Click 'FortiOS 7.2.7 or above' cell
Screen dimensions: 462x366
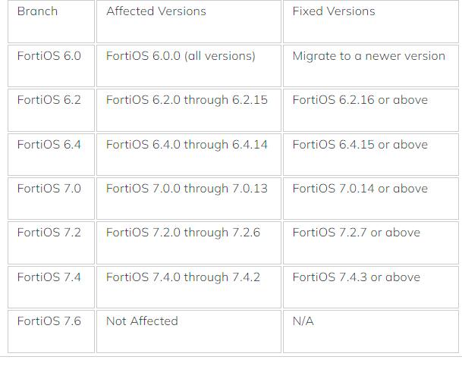click(371, 242)
